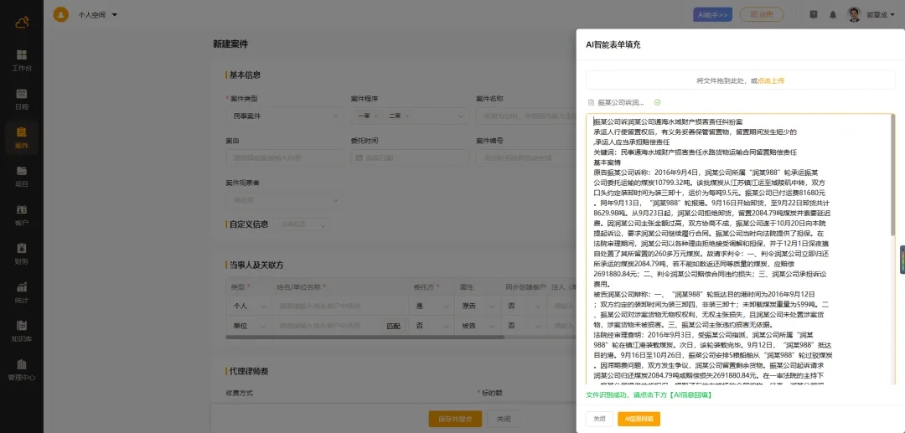The height and width of the screenshot is (433, 905).
Task: Click the AI助手 button in the header
Action: coord(713,14)
